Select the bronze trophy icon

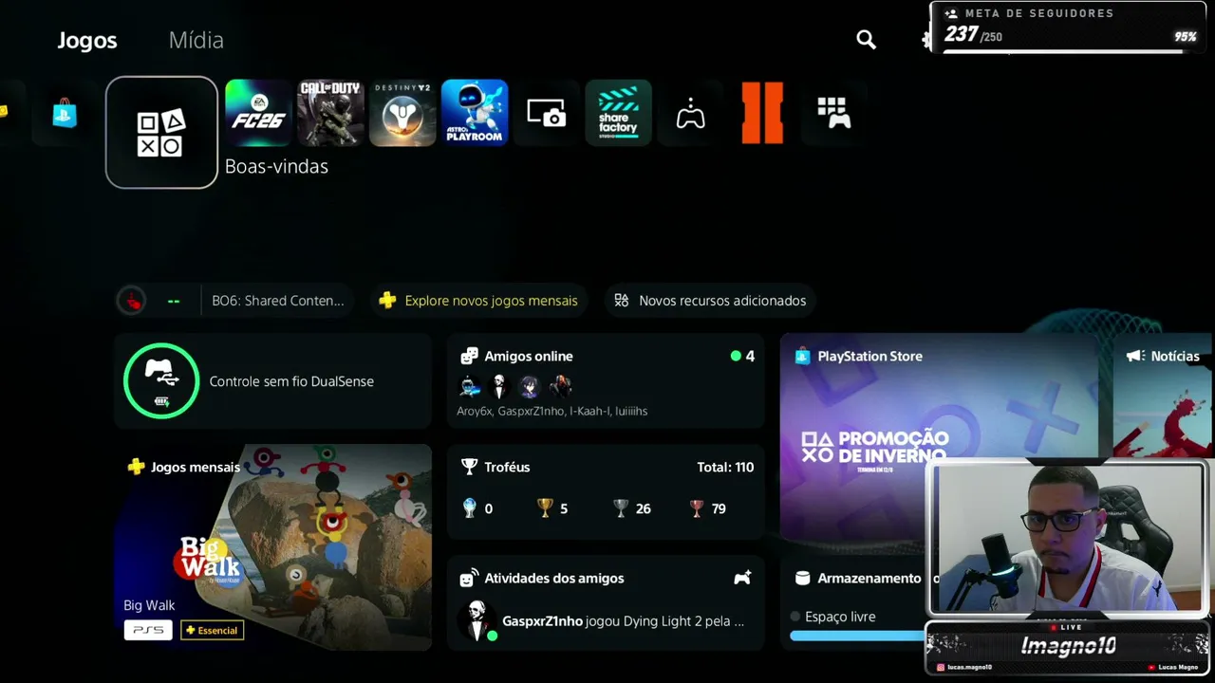[x=697, y=508]
